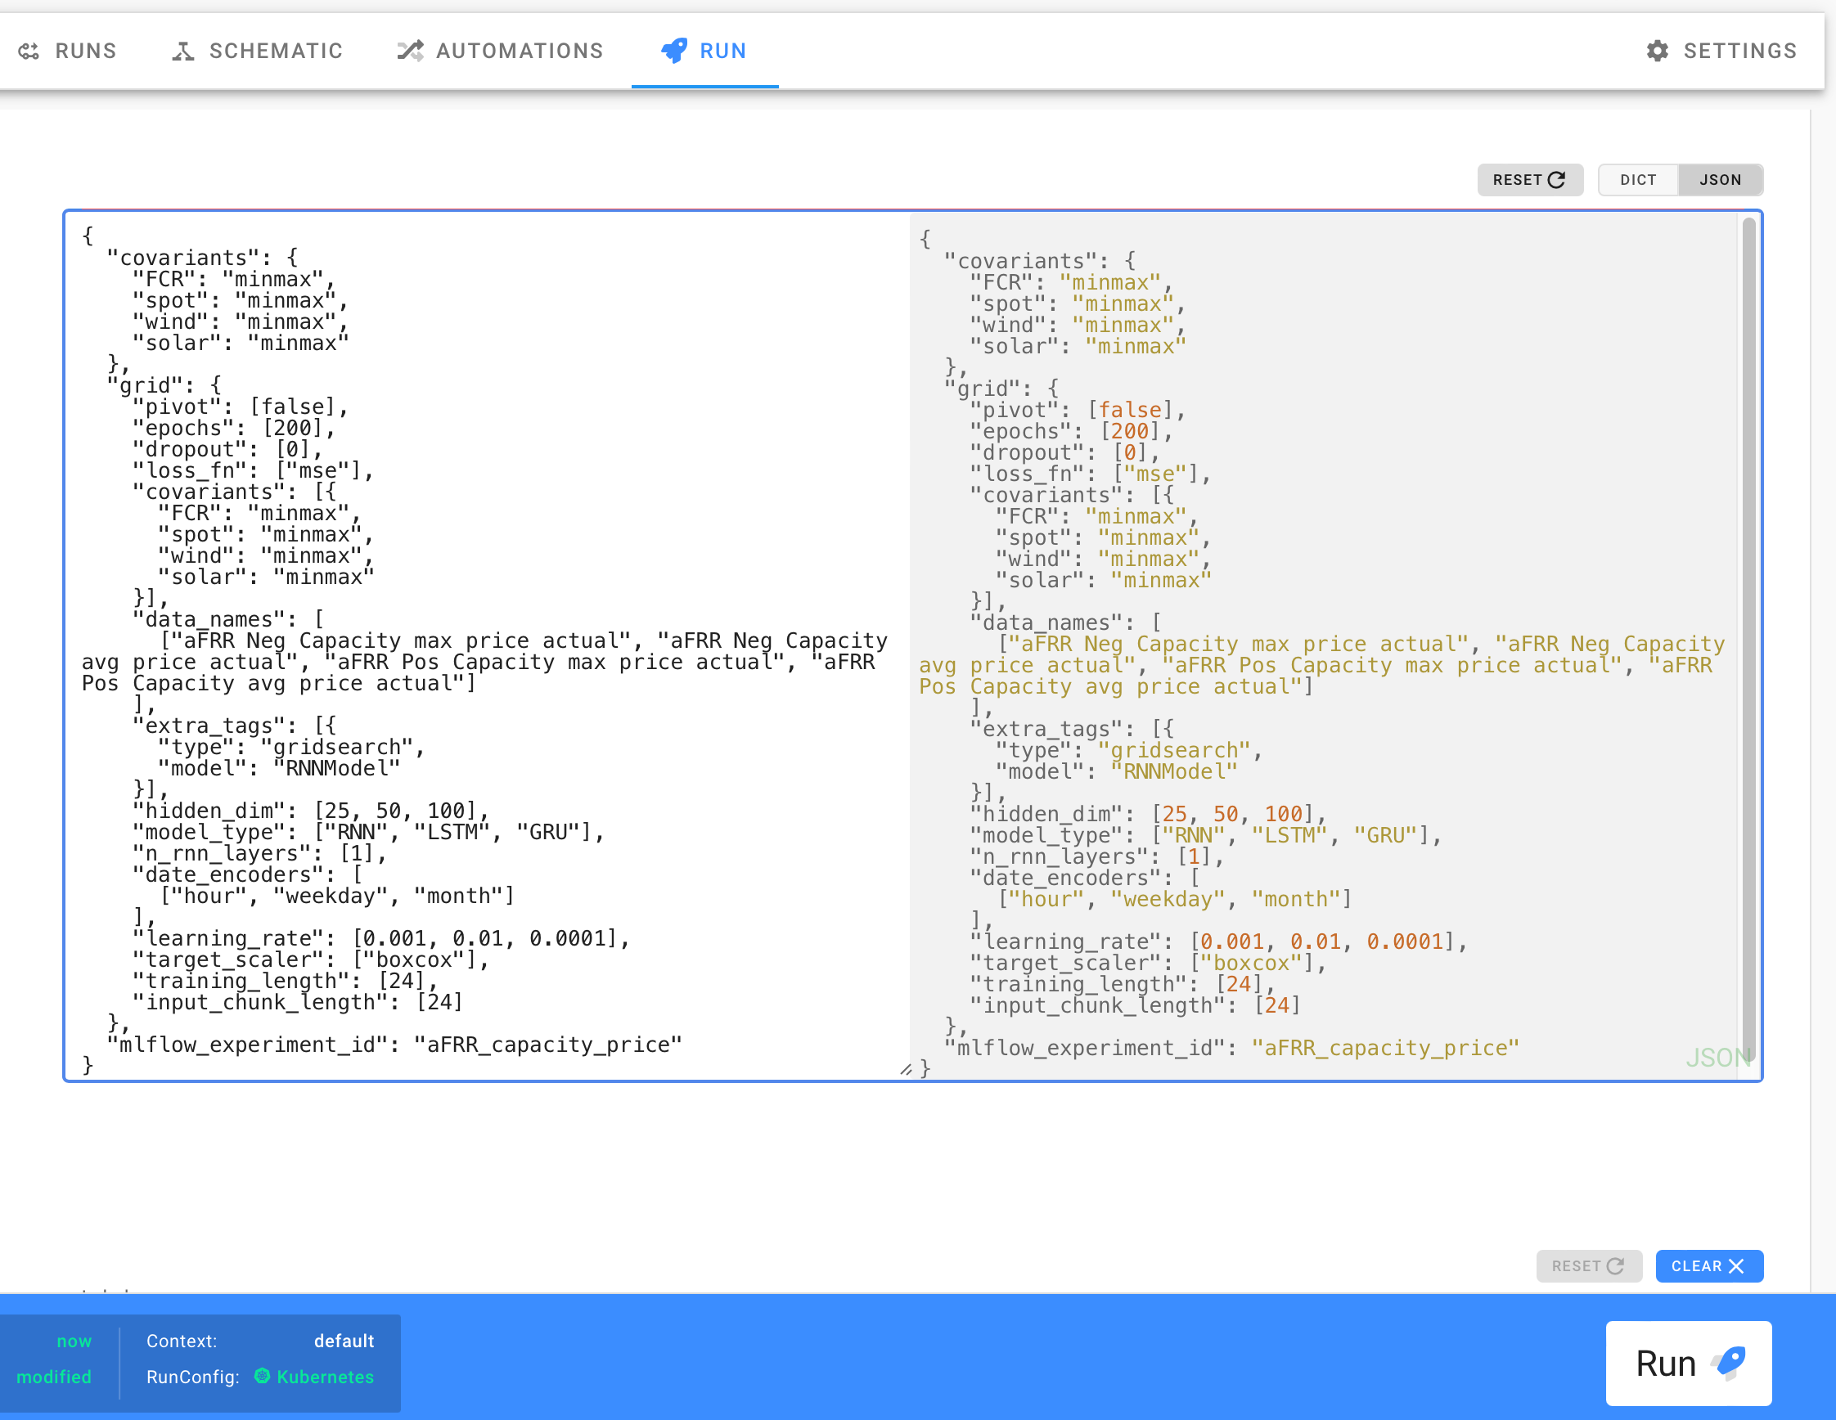Viewport: 1836px width, 1420px height.
Task: Click the "date_encoders" line in the preview pane
Action: click(1085, 878)
